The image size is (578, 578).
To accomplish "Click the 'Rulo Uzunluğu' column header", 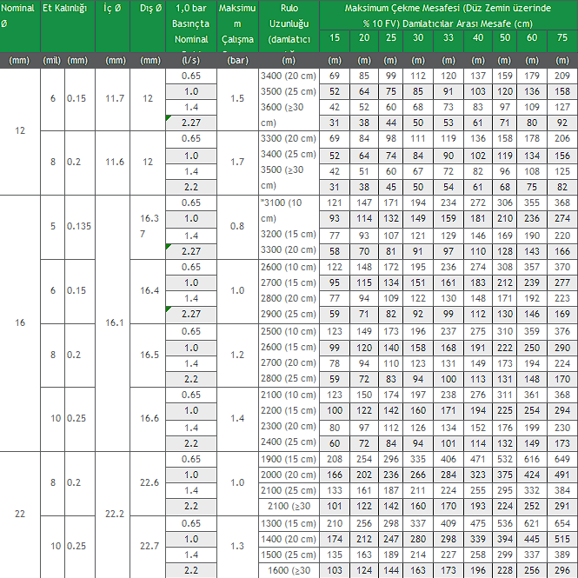I will point(289,23).
